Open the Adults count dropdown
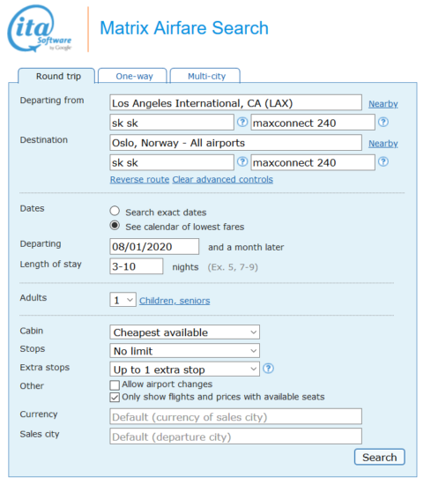 (123, 300)
